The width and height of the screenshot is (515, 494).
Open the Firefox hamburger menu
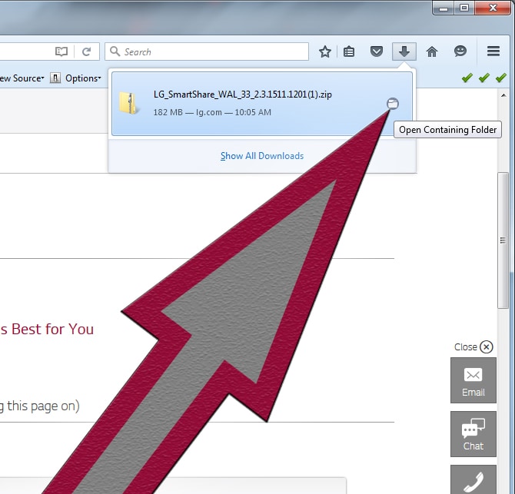pos(493,51)
